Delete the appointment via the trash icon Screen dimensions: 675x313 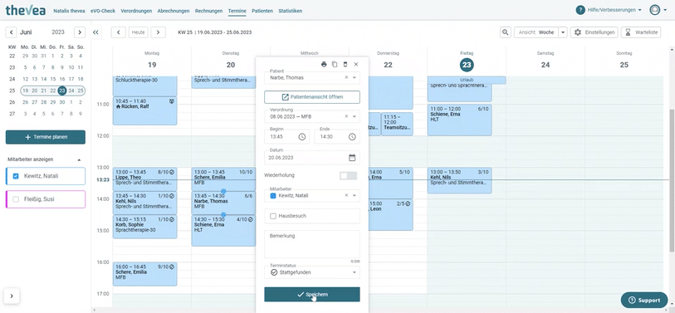click(345, 64)
